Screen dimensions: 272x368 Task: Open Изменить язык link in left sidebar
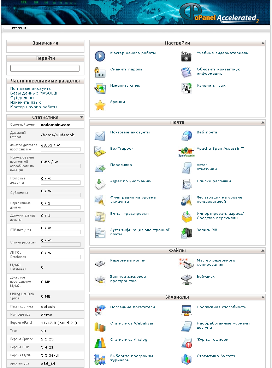point(25,102)
